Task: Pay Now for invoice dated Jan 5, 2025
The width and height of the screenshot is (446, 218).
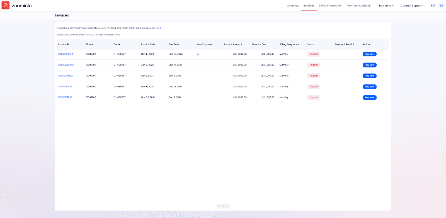Action: pyautogui.click(x=370, y=65)
